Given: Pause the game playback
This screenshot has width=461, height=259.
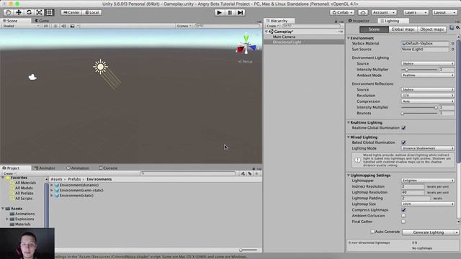Looking at the screenshot, I should click(230, 13).
